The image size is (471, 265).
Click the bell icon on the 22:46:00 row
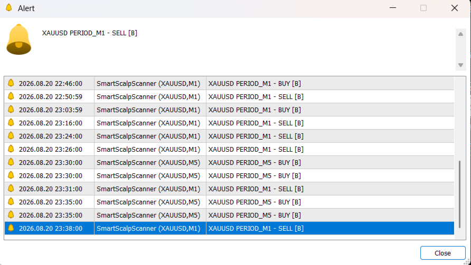pos(11,83)
